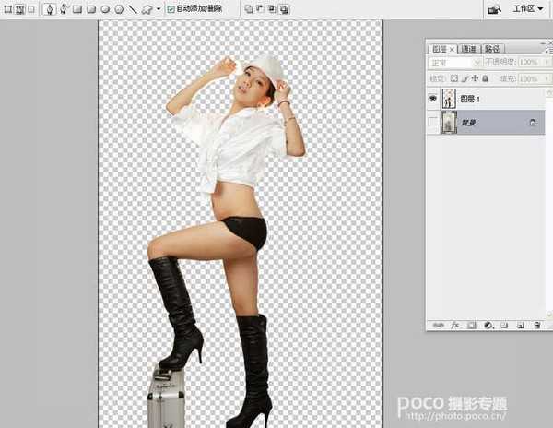553x428 pixels.
Task: Choose the Ellipse shape tool
Action: pos(105,8)
